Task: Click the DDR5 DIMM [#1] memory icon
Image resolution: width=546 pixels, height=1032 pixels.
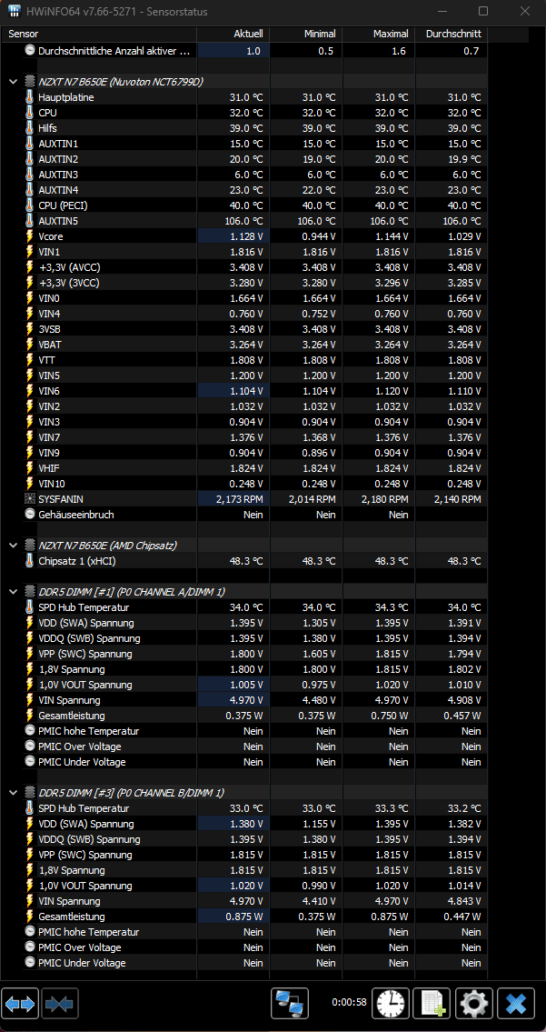Action: 30,592
